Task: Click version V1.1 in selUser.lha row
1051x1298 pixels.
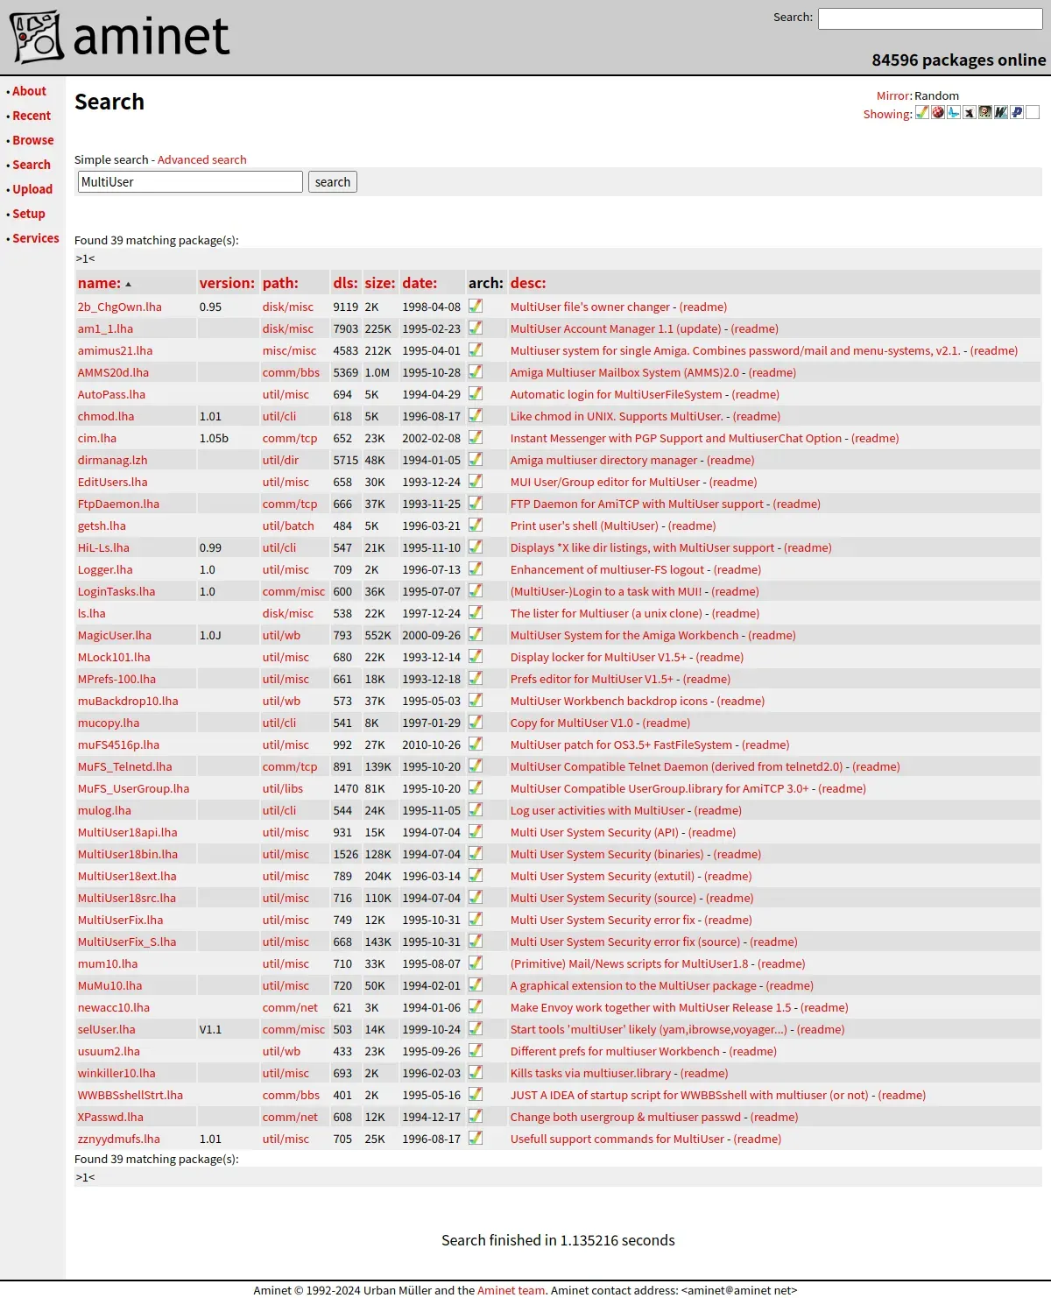Action: tap(210, 1029)
